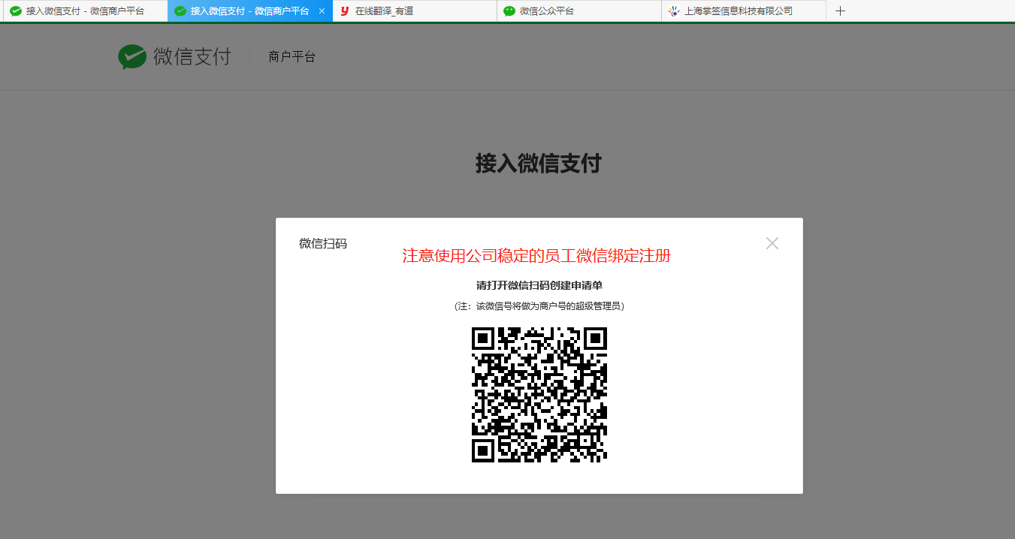Viewport: 1015px width, 539px height.
Task: Click the red 注意使用公司稳定的员工微信绑定注册 notice
Action: pos(536,256)
